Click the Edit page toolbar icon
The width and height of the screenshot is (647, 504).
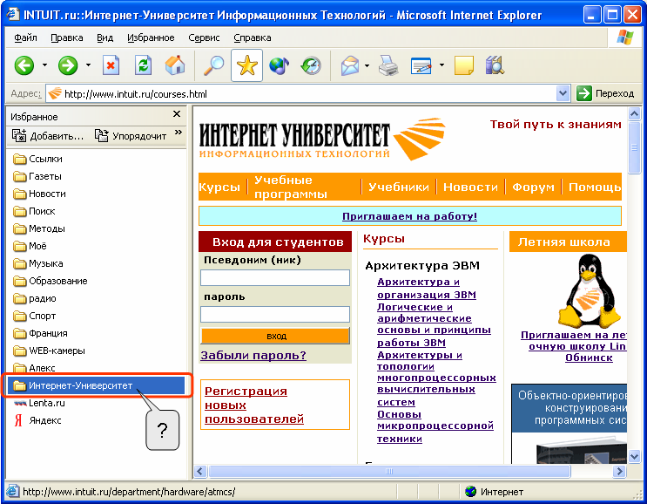421,65
